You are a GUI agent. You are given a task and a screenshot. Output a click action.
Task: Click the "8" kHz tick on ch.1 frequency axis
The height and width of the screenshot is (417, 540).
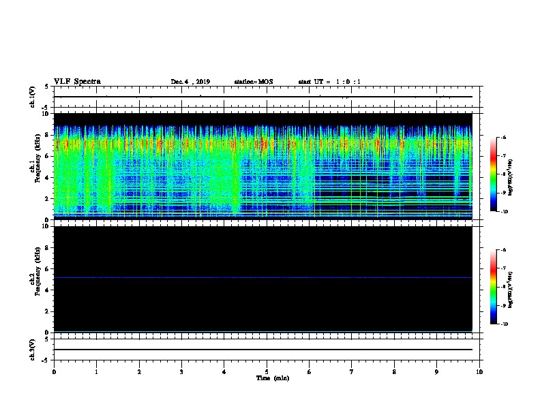pos(48,135)
